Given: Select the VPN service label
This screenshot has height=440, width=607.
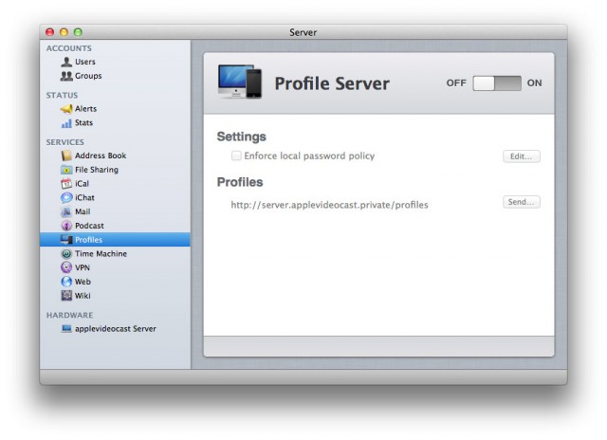Looking at the screenshot, I should click(x=83, y=267).
